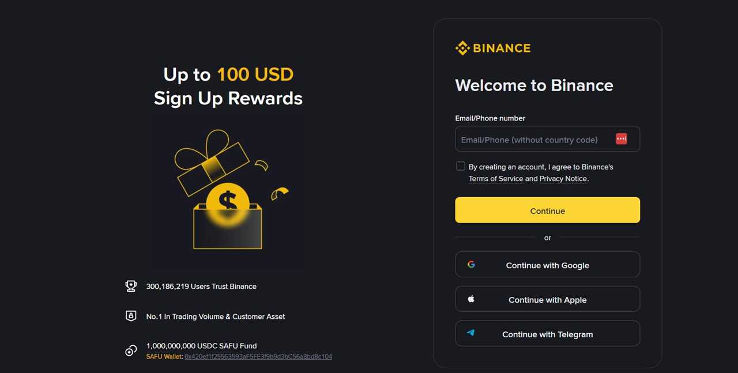Click the 300,186,219 Users Trust Binance text
Screen dimensions: 738x373
201,286
